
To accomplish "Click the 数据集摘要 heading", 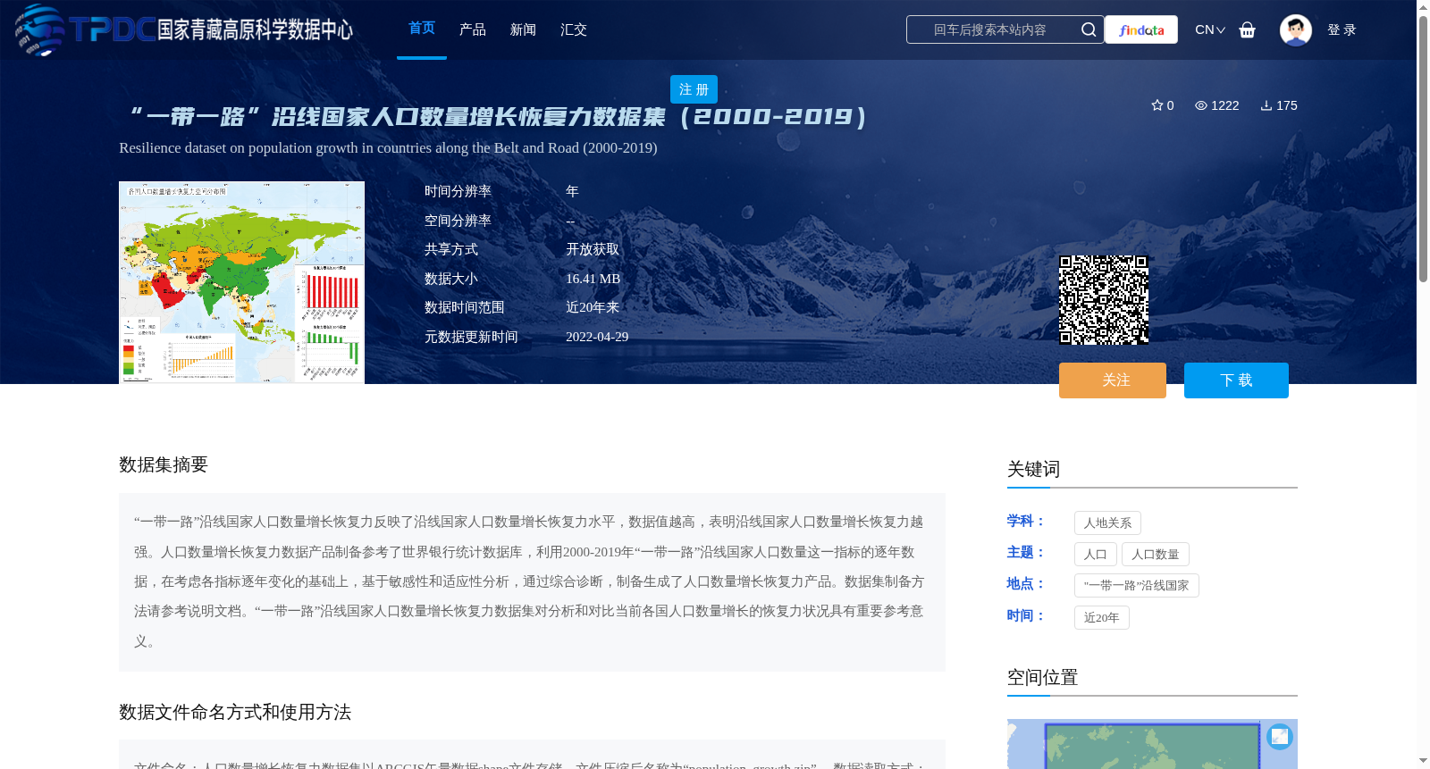I will tap(164, 464).
